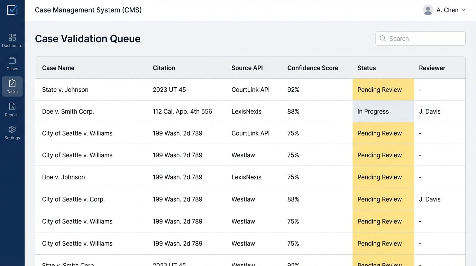Viewport: 476px width, 266px height.
Task: Click the A. Chen user avatar
Action: 428,10
